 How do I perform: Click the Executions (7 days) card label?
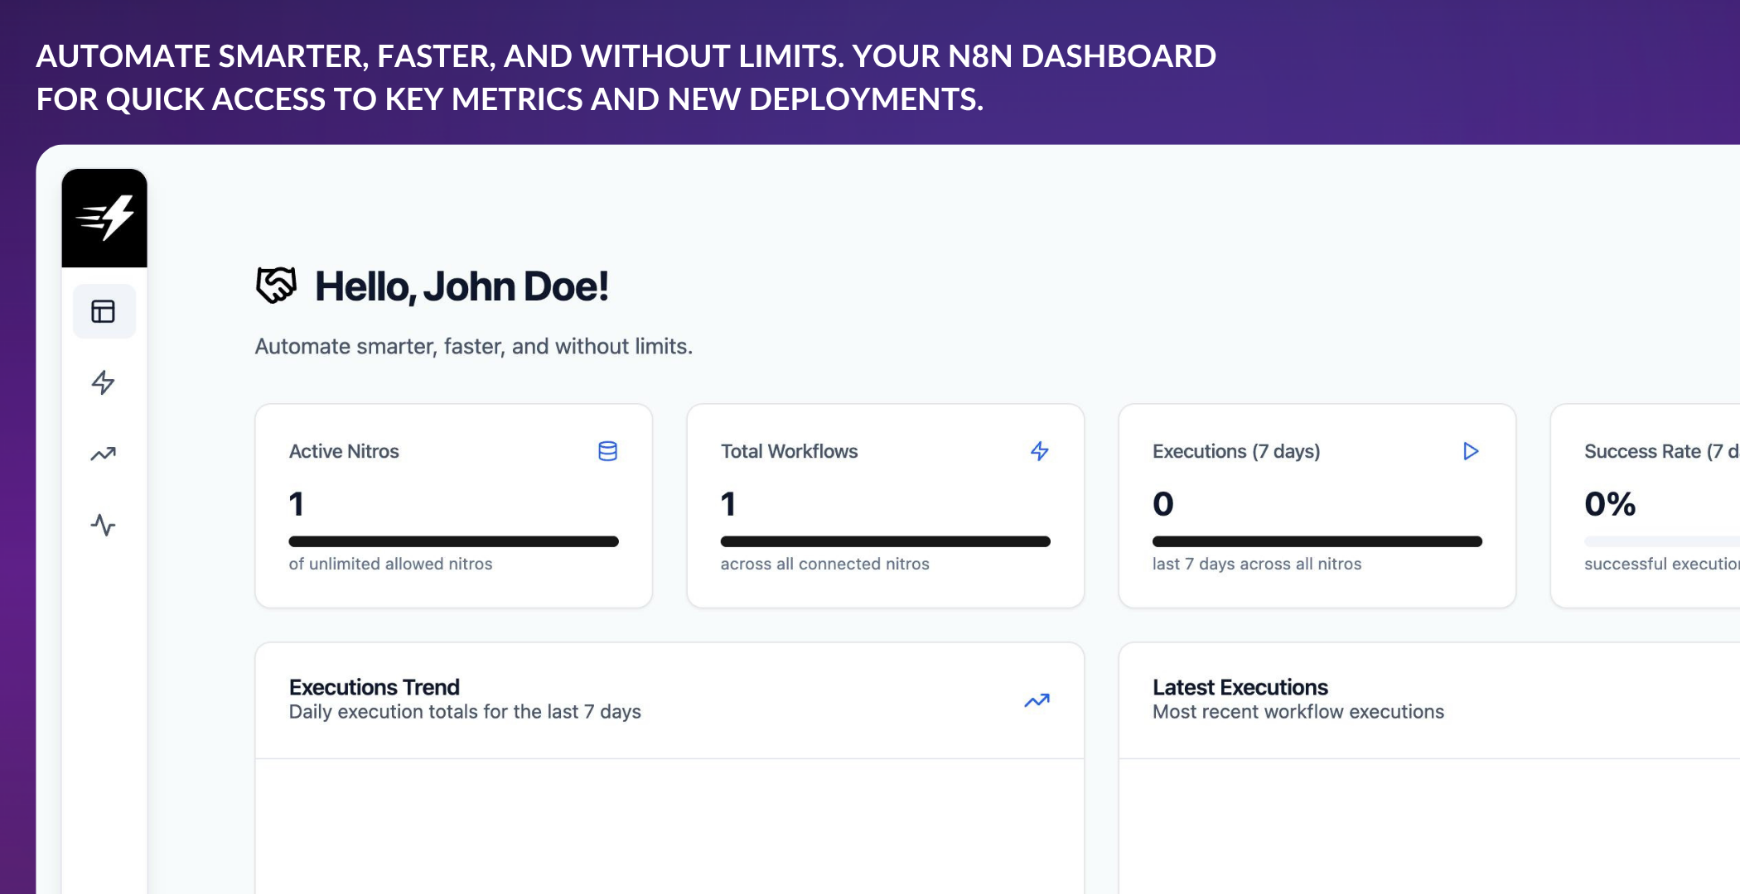click(x=1235, y=451)
